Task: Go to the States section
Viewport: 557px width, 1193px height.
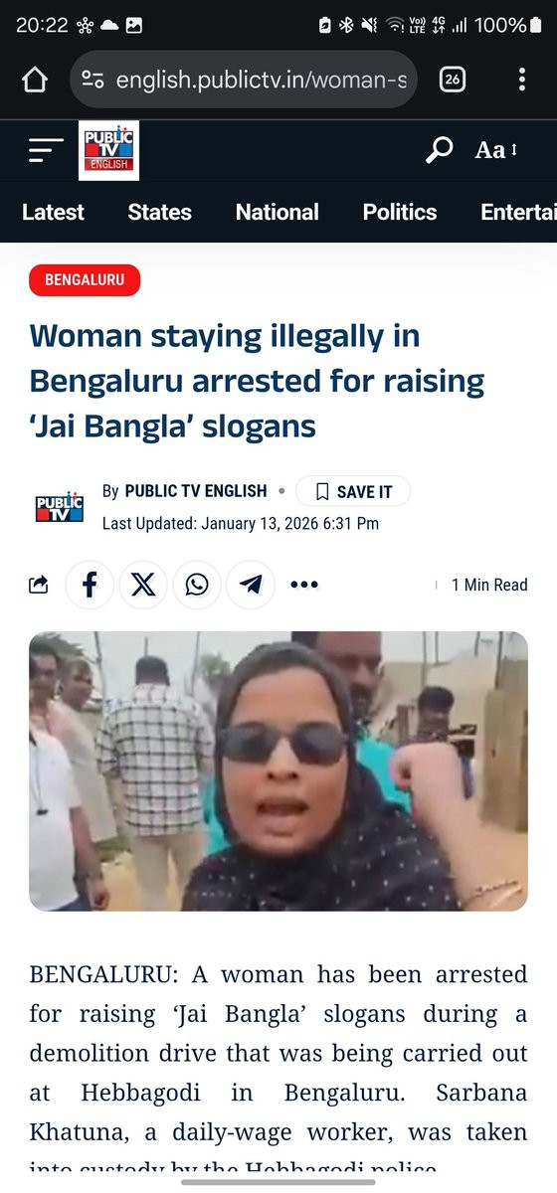Action: coord(159,212)
